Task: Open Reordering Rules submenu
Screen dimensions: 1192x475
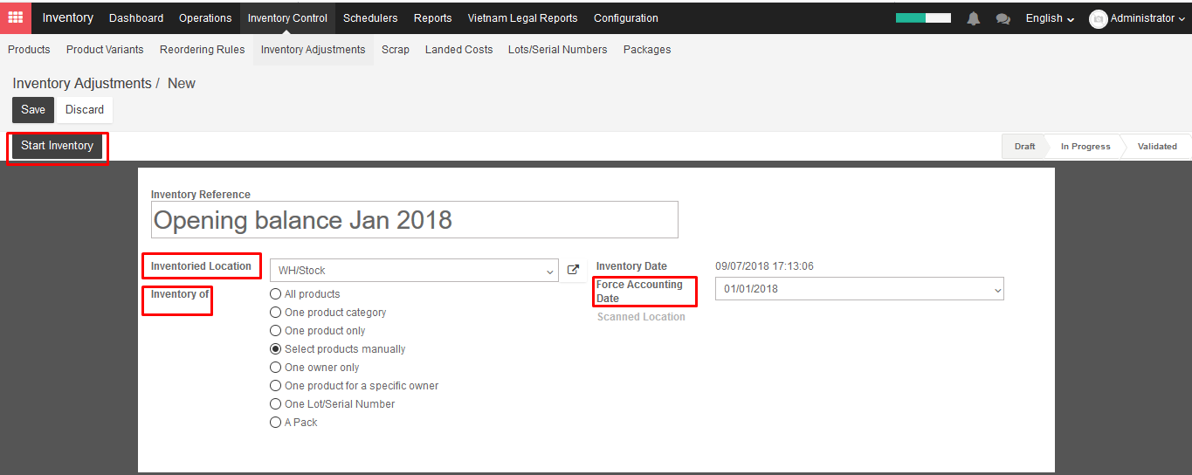Action: pyautogui.click(x=203, y=50)
